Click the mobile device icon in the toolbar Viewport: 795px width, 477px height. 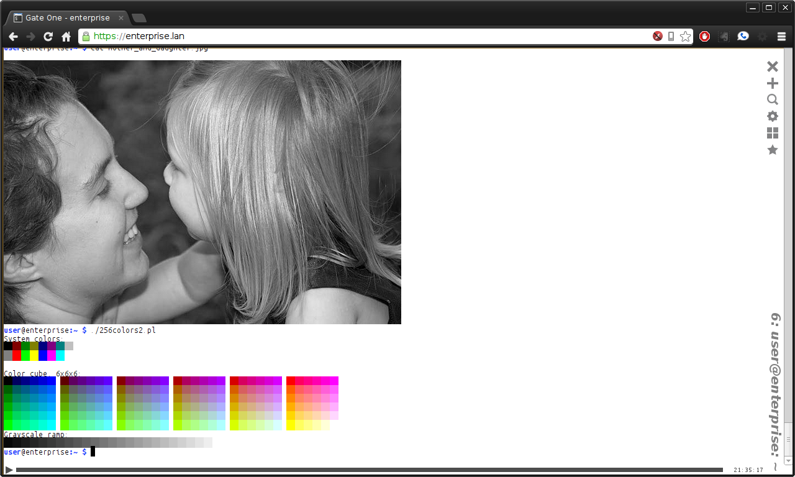click(671, 36)
